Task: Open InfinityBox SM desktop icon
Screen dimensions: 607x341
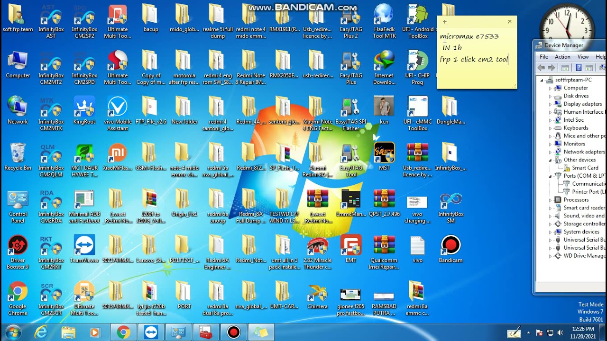Action: coord(451,206)
